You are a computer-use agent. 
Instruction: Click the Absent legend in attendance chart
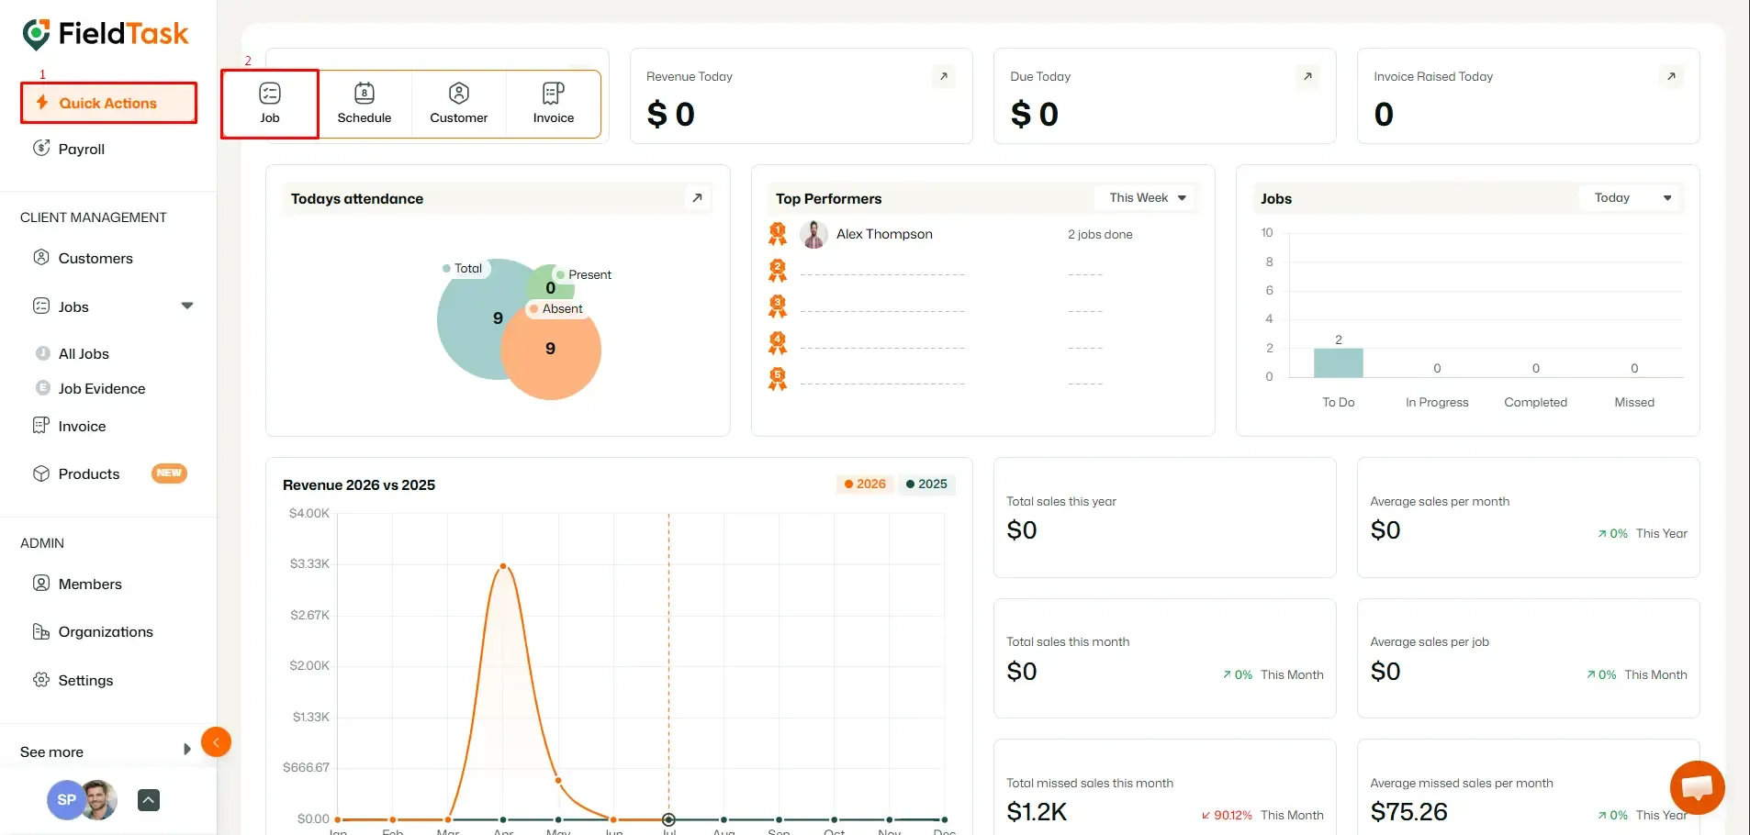click(x=556, y=308)
